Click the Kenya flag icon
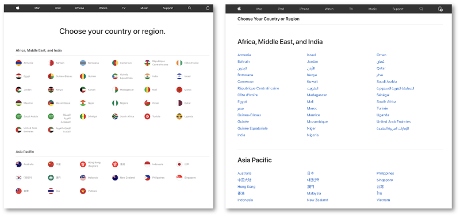The image size is (460, 216). click(51, 90)
